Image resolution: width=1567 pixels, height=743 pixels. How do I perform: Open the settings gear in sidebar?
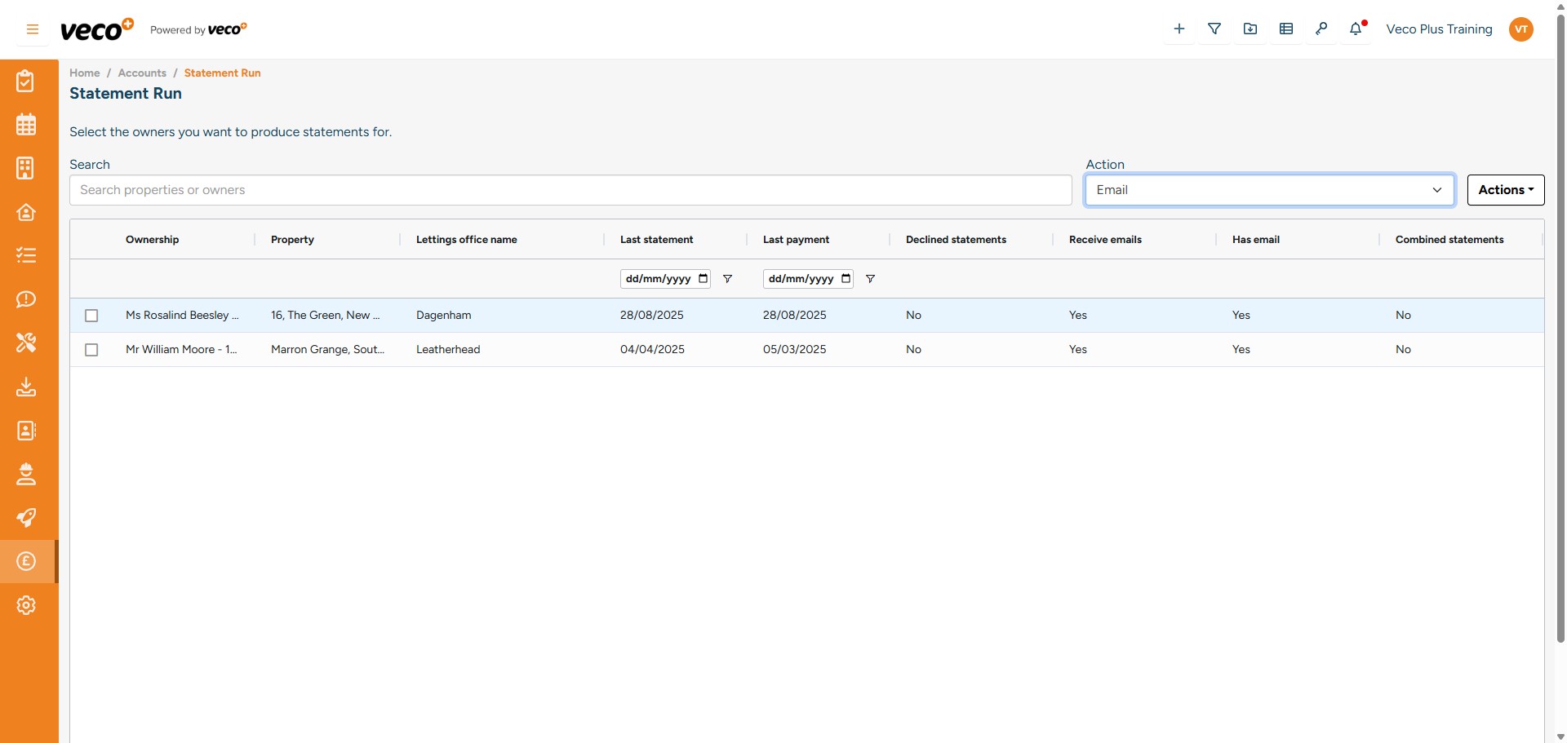(x=26, y=605)
